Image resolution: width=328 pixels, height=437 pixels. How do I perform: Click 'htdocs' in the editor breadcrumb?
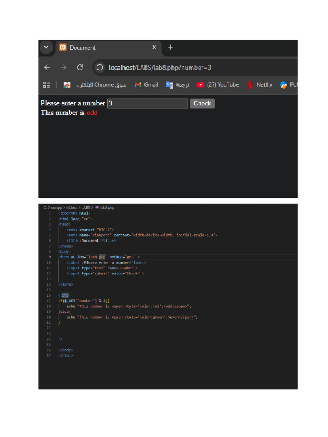coord(72,207)
